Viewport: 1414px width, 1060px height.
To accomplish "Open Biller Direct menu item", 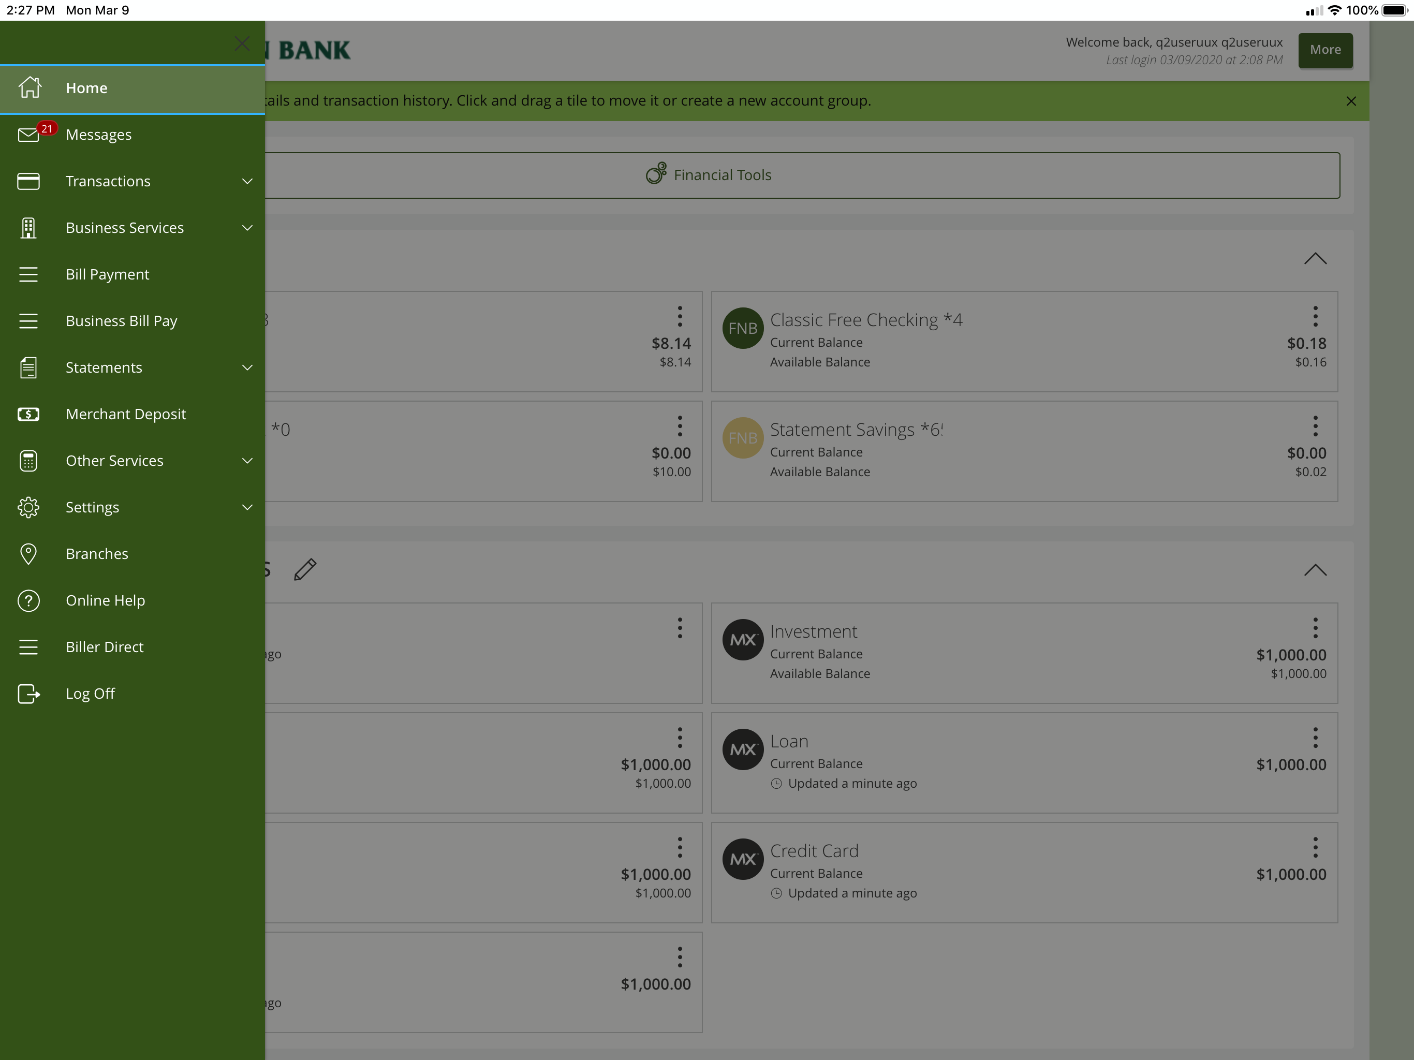I will pos(132,647).
